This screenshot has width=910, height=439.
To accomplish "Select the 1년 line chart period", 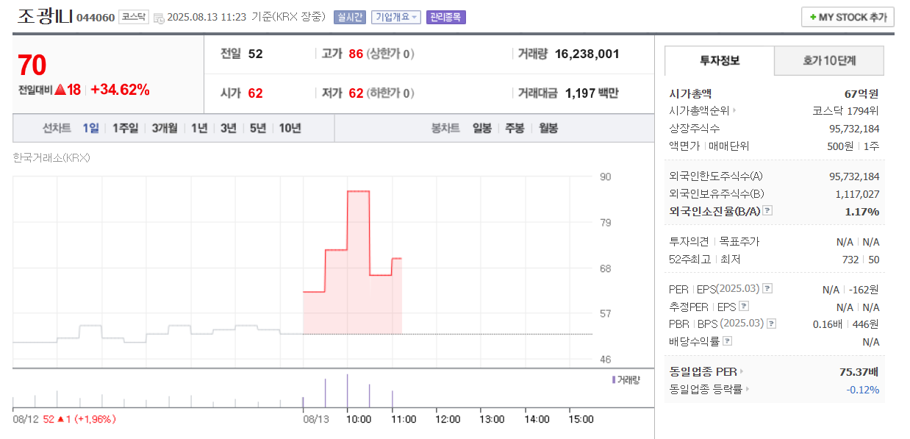I will 199,128.
